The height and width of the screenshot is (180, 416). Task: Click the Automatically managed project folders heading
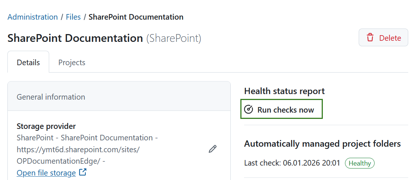pos(322,144)
